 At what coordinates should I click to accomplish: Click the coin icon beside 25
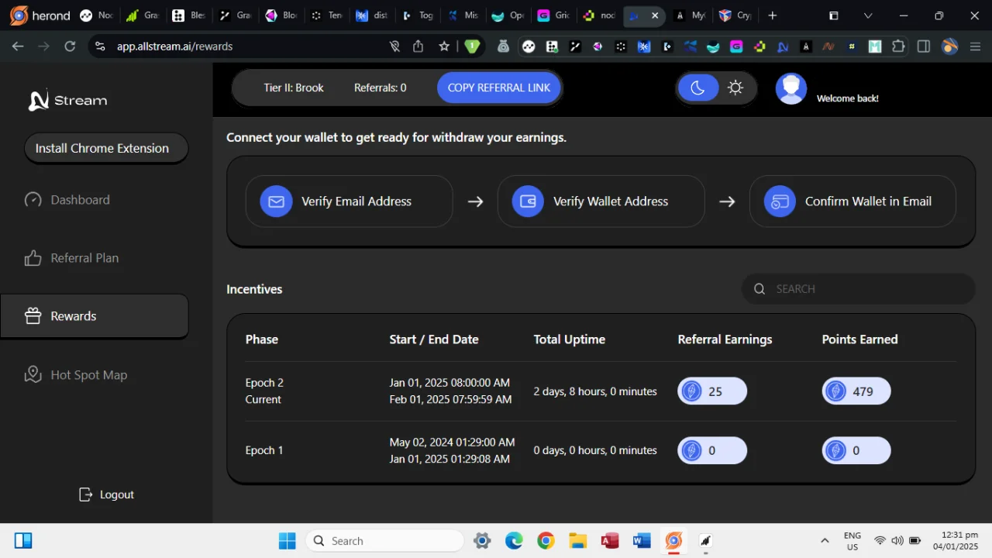pyautogui.click(x=691, y=391)
